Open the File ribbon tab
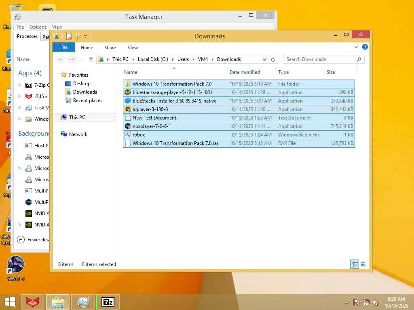The image size is (414, 310). click(64, 47)
